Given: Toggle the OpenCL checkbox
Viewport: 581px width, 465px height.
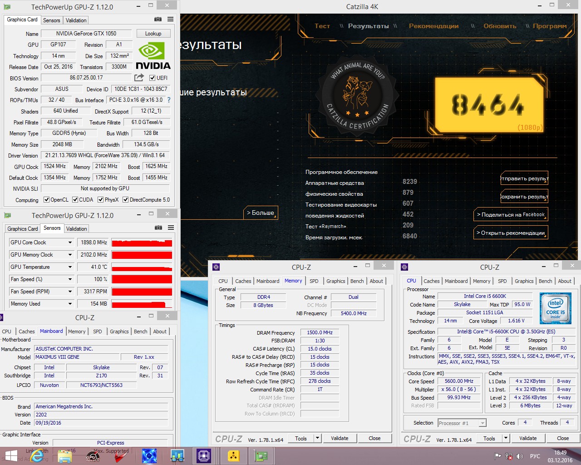Looking at the screenshot, I should click(x=46, y=200).
